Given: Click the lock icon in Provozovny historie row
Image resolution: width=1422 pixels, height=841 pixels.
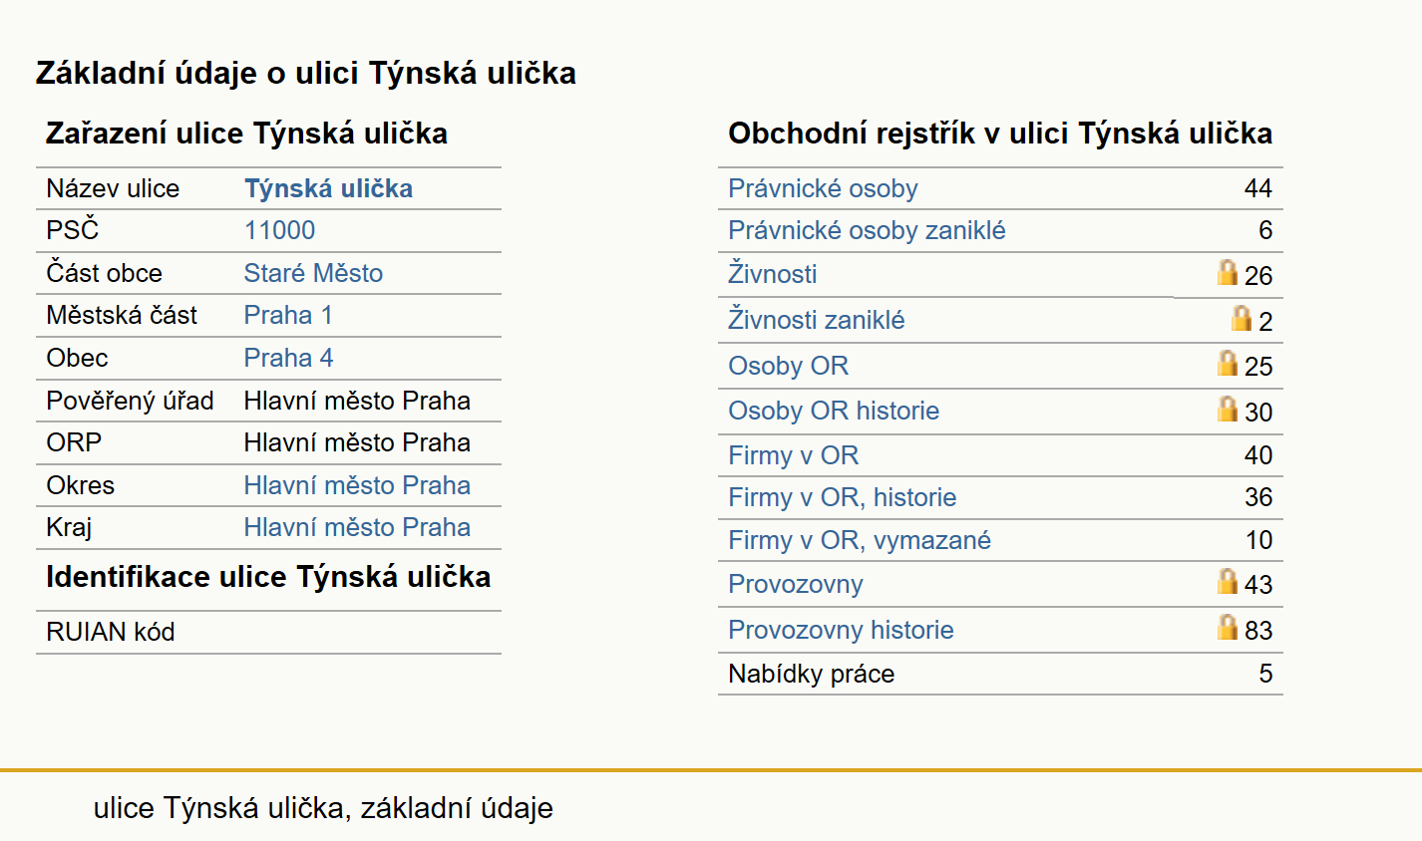Looking at the screenshot, I should coord(1228,627).
